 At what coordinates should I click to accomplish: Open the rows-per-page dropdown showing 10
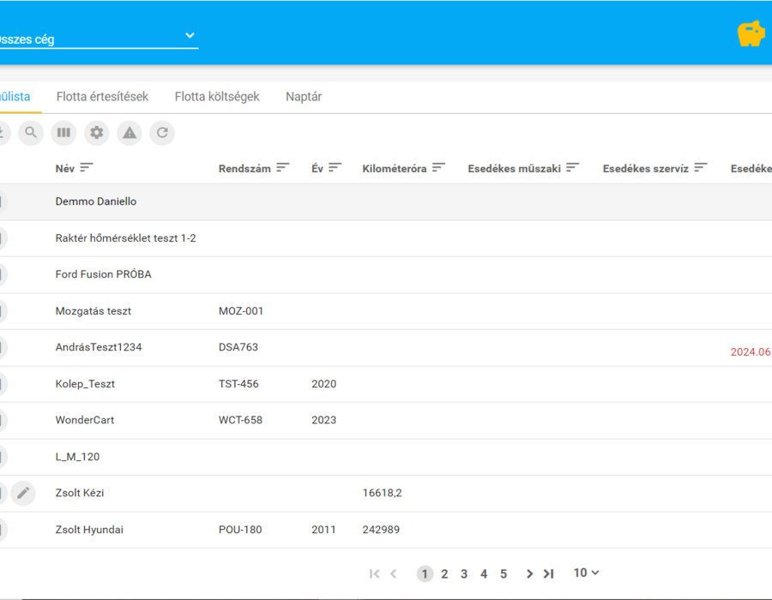(x=586, y=573)
